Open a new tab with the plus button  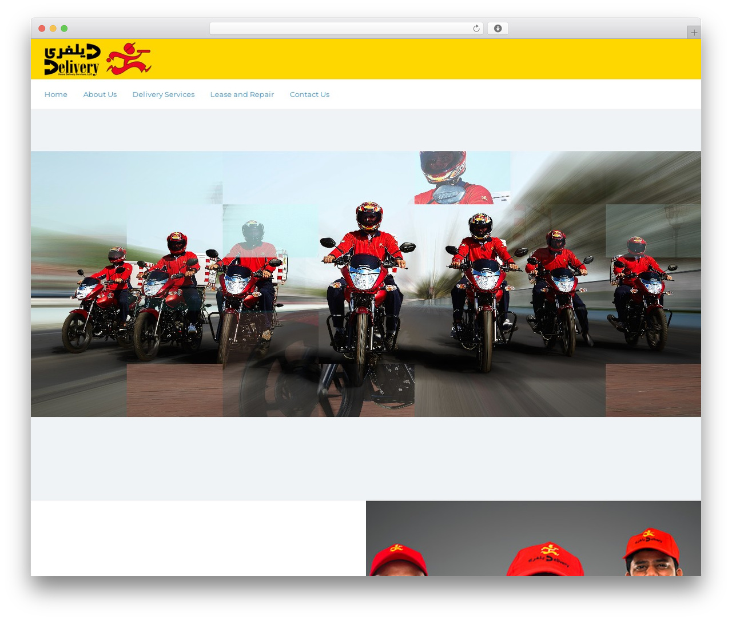point(694,33)
